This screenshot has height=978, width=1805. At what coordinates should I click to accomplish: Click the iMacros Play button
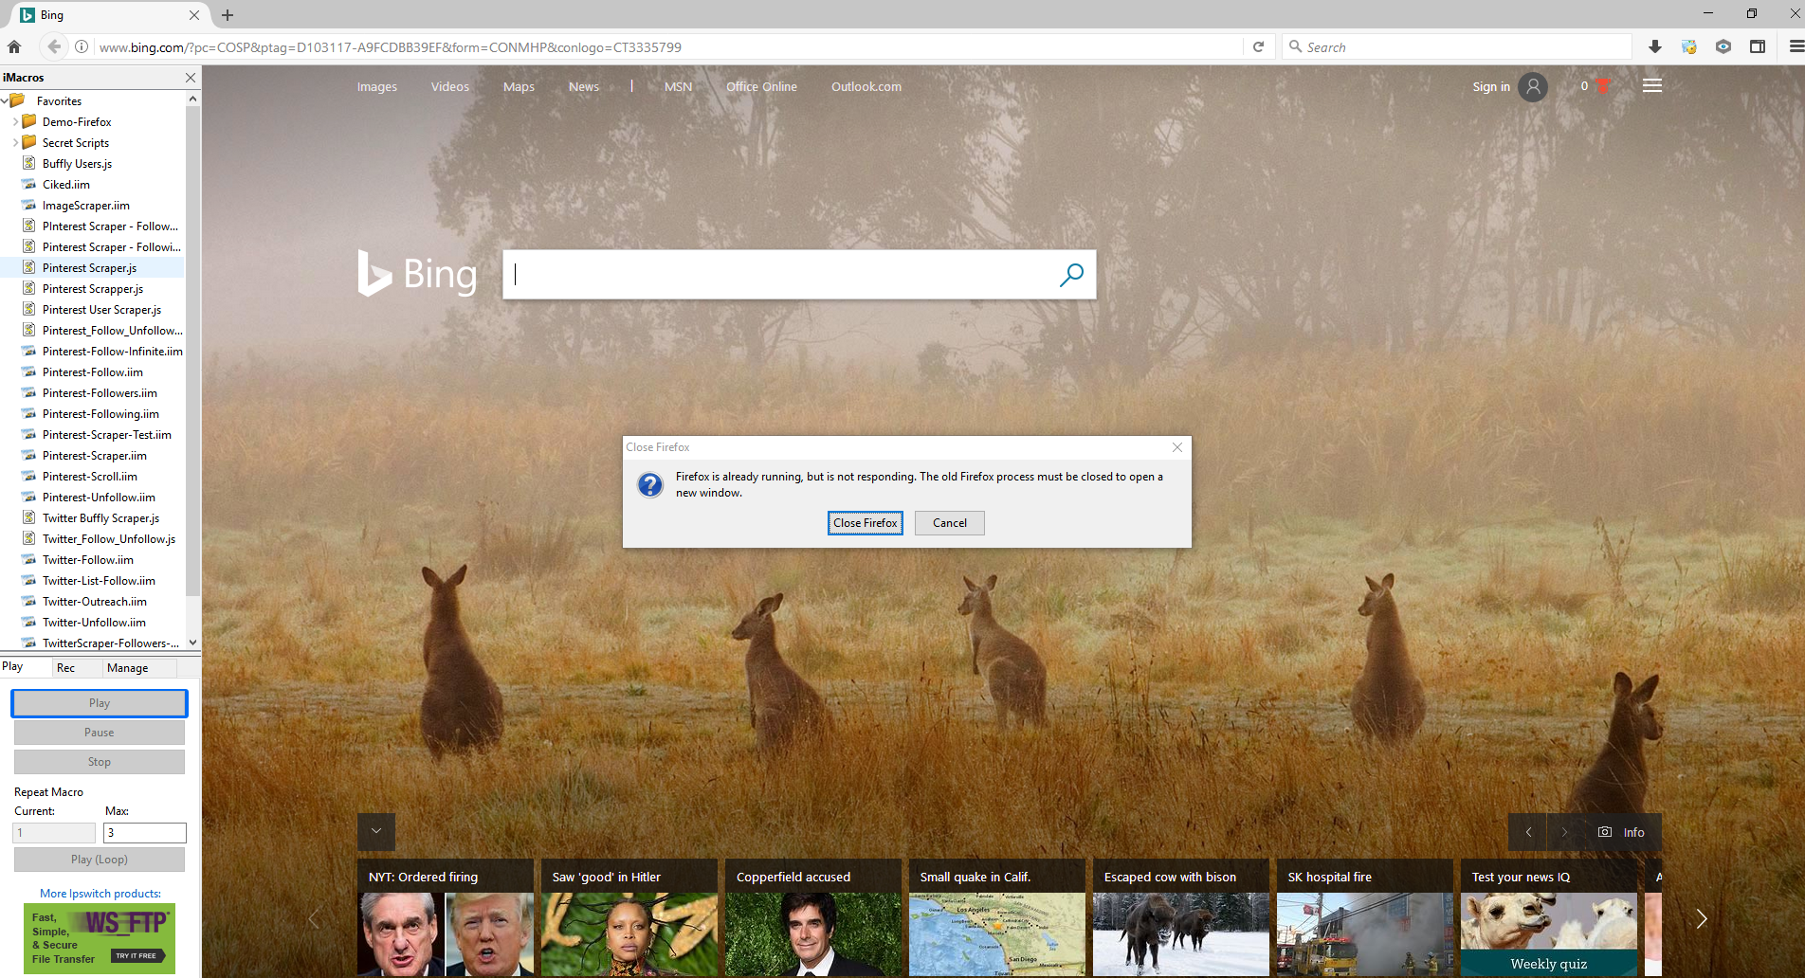100,703
